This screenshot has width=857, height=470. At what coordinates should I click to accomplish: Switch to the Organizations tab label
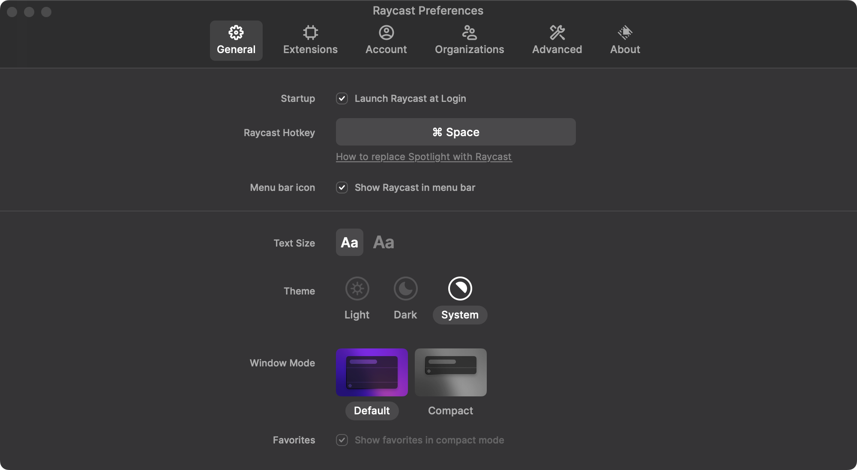coord(469,50)
